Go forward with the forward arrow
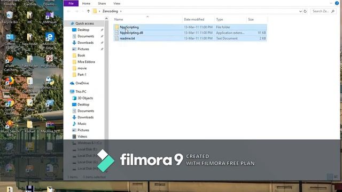This screenshot has height=192, width=342. [x=76, y=11]
